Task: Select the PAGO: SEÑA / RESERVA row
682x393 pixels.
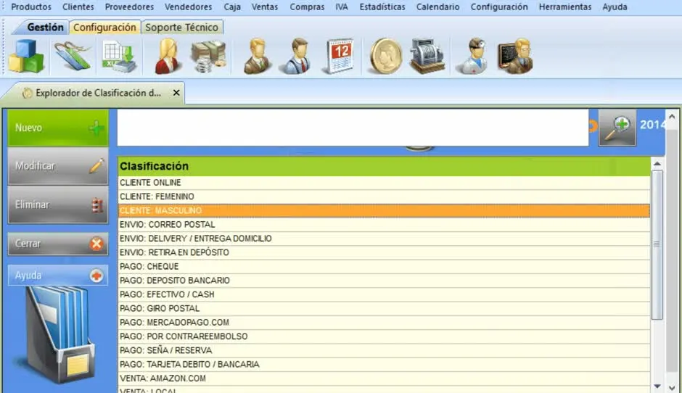Action: pyautogui.click(x=384, y=350)
